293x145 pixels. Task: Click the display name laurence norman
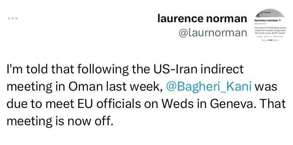[202, 18]
